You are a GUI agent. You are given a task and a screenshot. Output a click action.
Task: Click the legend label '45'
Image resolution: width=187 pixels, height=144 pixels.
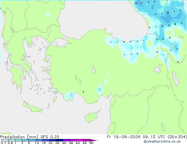click(84, 143)
